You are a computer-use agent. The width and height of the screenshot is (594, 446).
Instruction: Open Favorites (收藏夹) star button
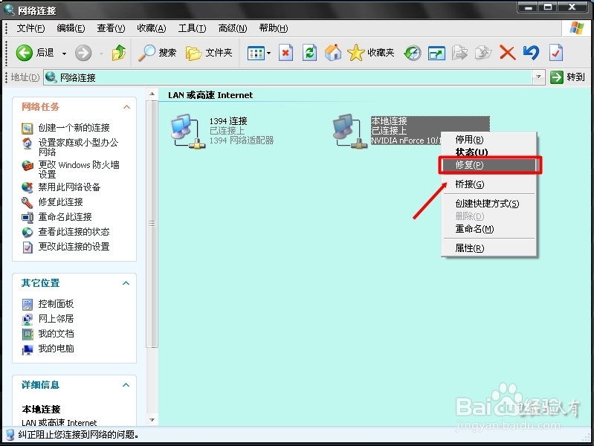click(x=371, y=53)
